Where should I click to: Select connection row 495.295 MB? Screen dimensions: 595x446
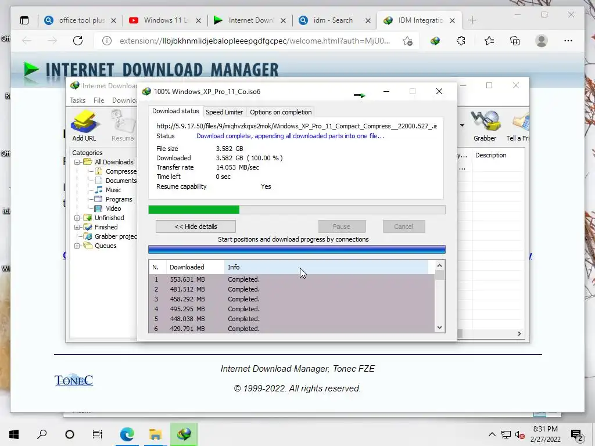coord(292,309)
